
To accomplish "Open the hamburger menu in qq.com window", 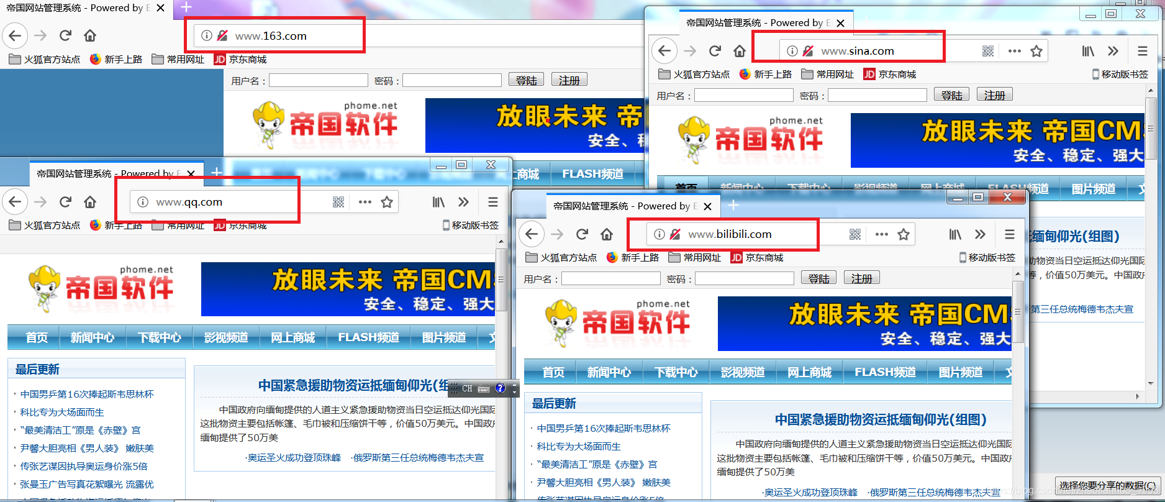I will tap(493, 202).
